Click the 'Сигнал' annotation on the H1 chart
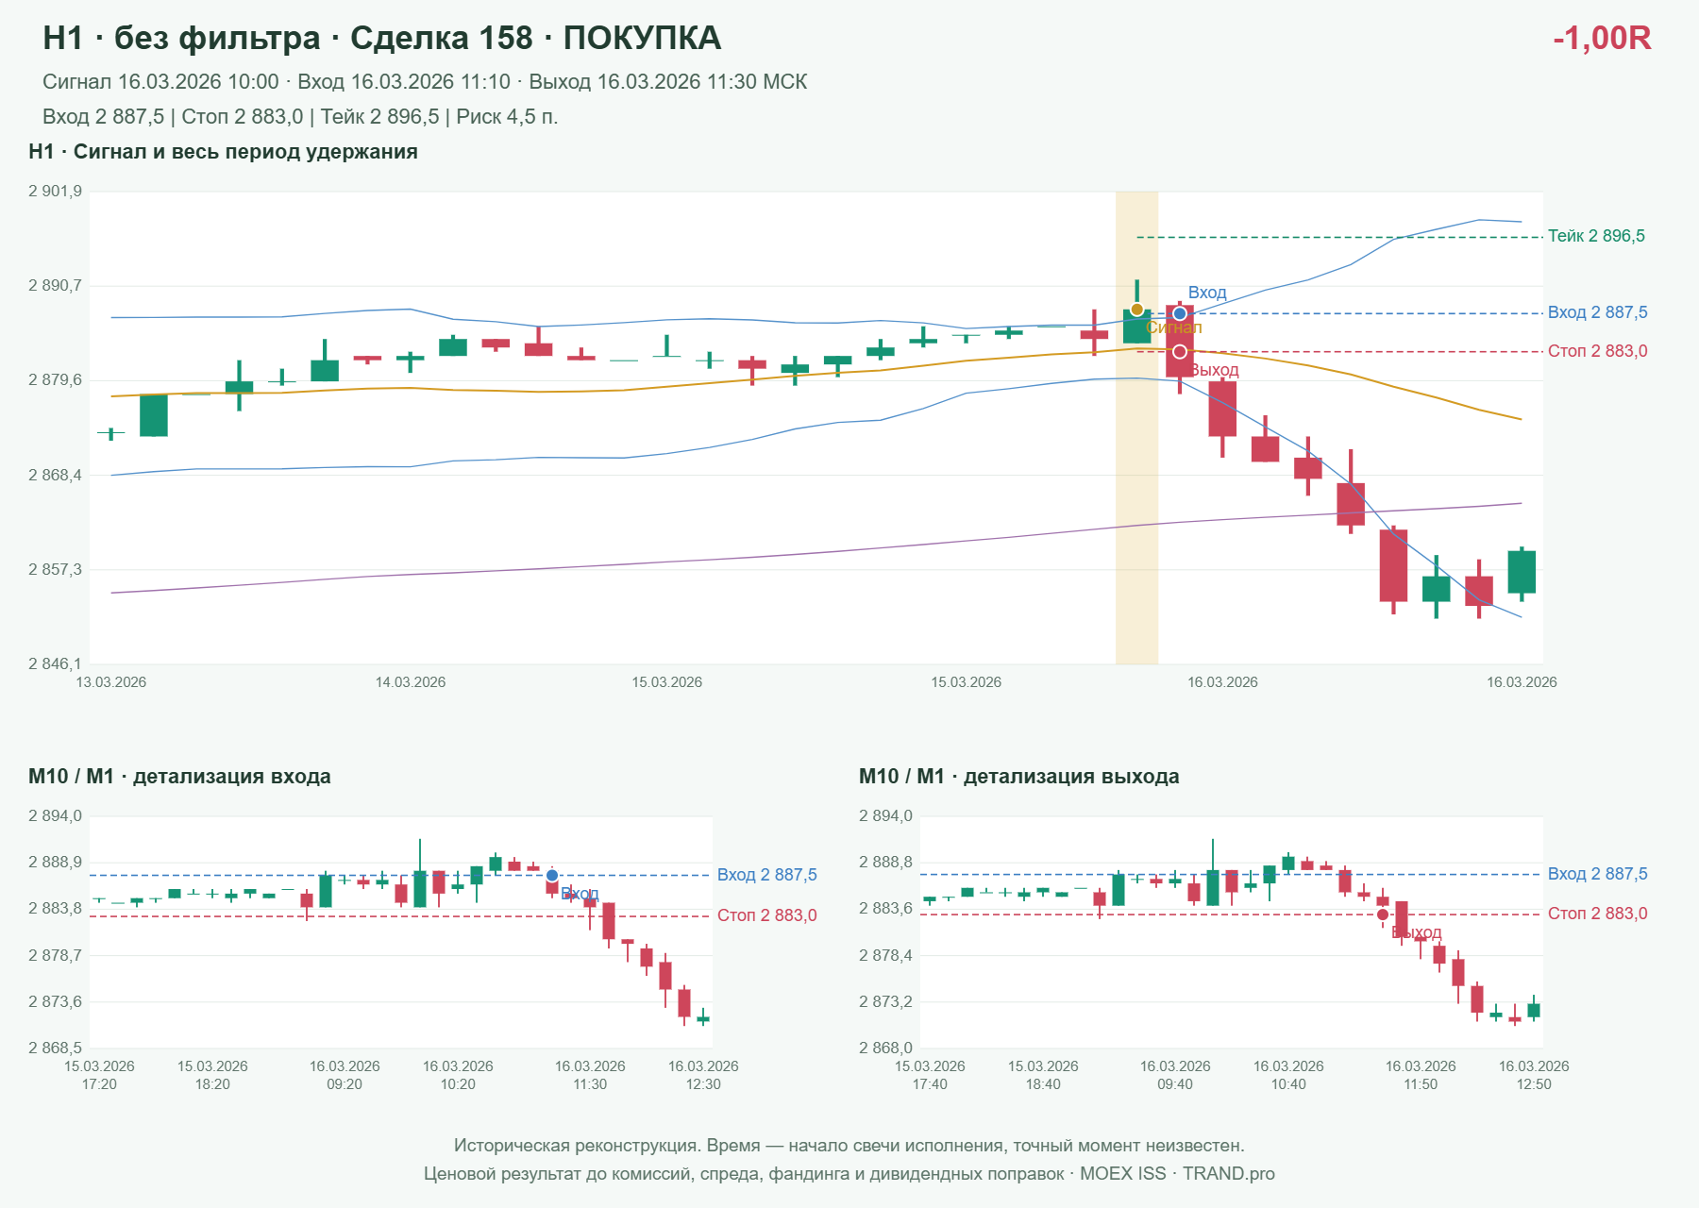The height and width of the screenshot is (1208, 1699). coord(1174,327)
